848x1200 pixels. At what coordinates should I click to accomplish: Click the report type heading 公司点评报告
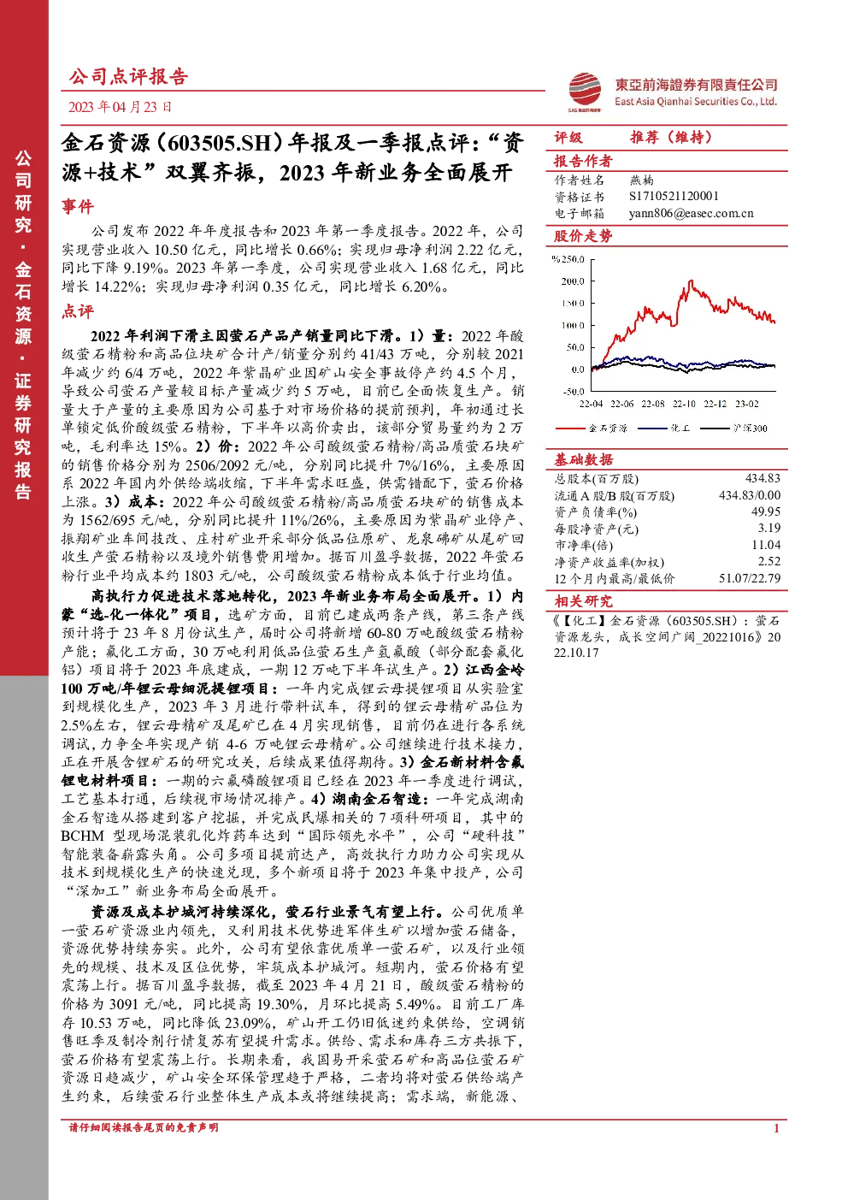click(128, 76)
